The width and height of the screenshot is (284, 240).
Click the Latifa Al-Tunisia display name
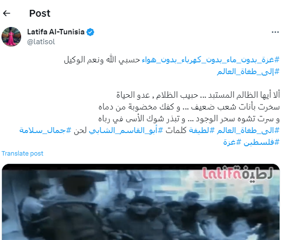click(x=56, y=32)
